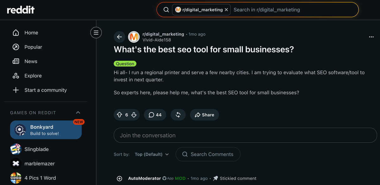
Task: Click the Share button
Action: point(204,115)
